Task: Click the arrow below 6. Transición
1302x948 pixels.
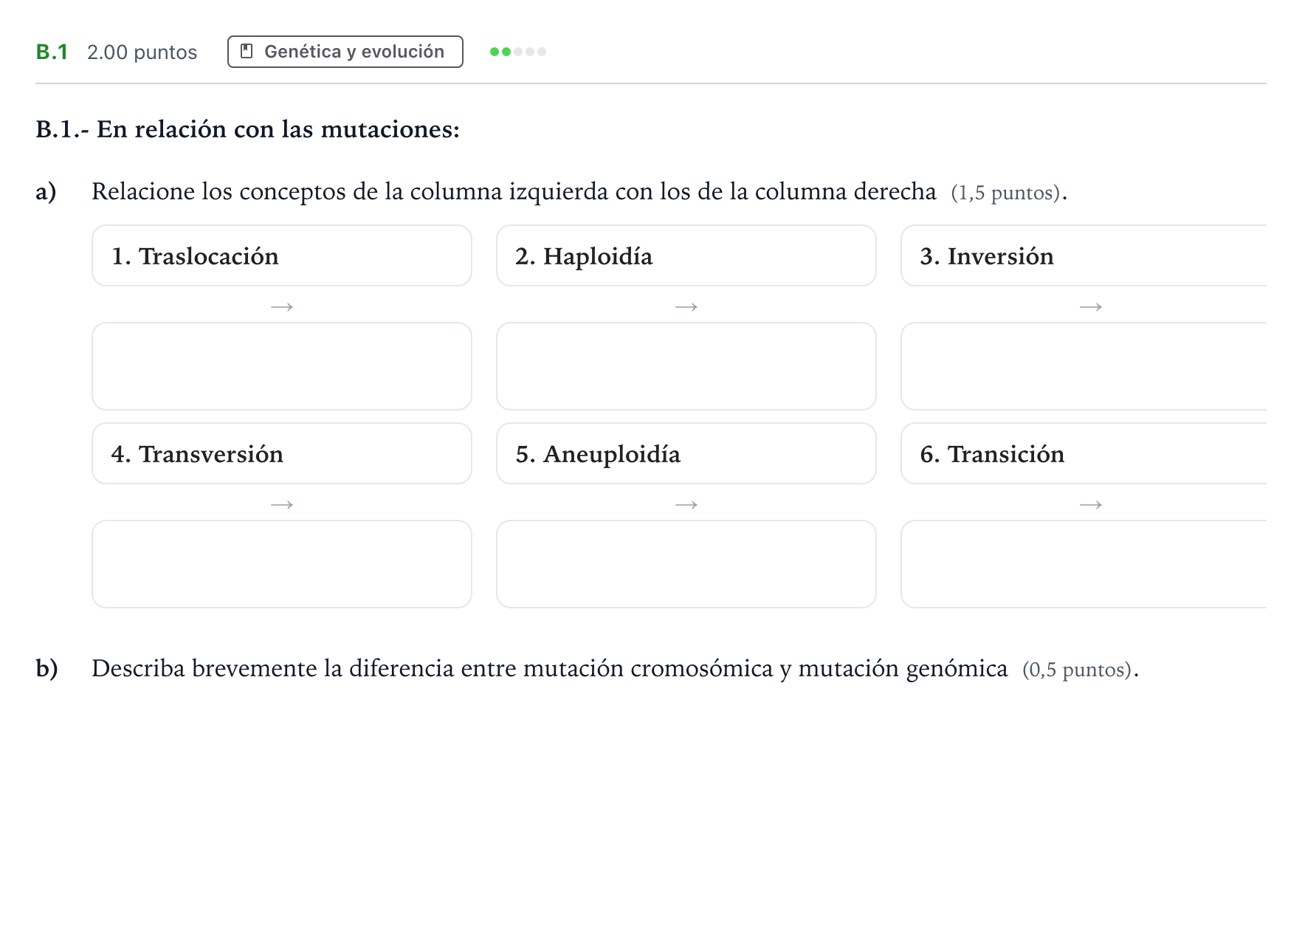Action: 1091,504
